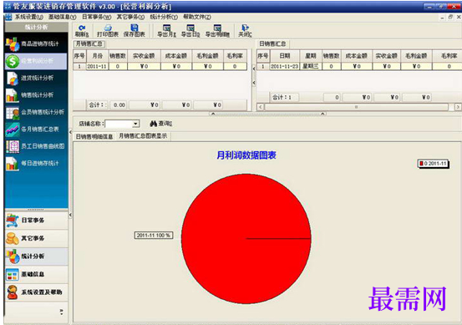Click lower arrow between monthly and daily tables
462x325 pixels.
(254, 83)
